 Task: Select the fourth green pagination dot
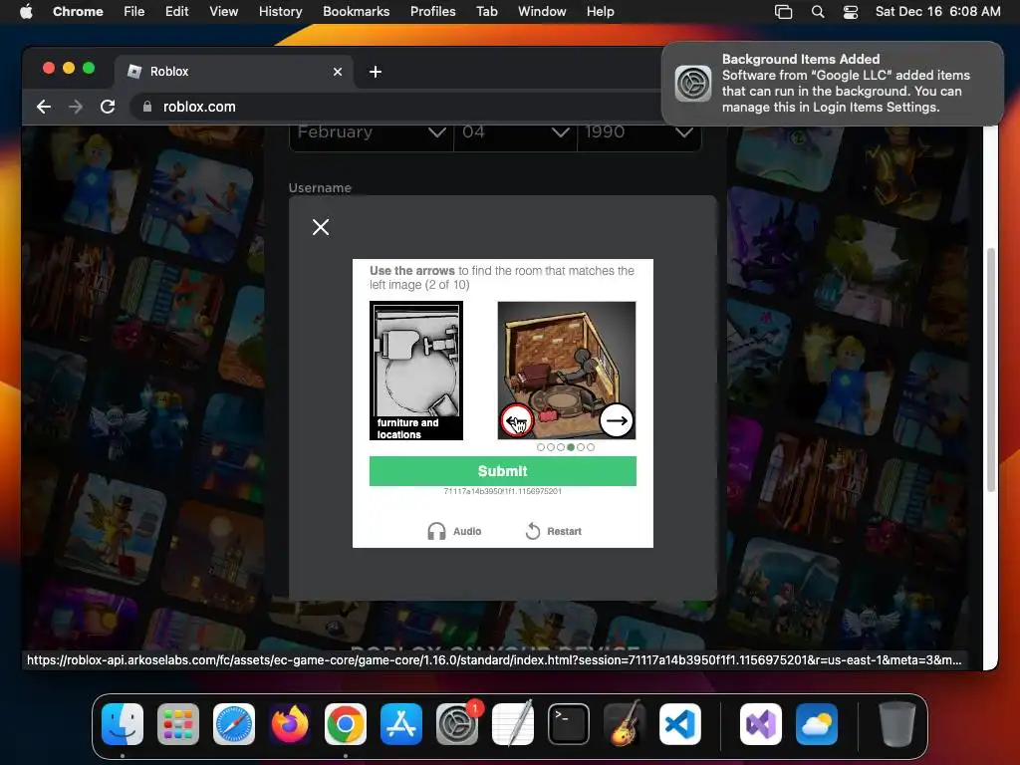tap(571, 447)
